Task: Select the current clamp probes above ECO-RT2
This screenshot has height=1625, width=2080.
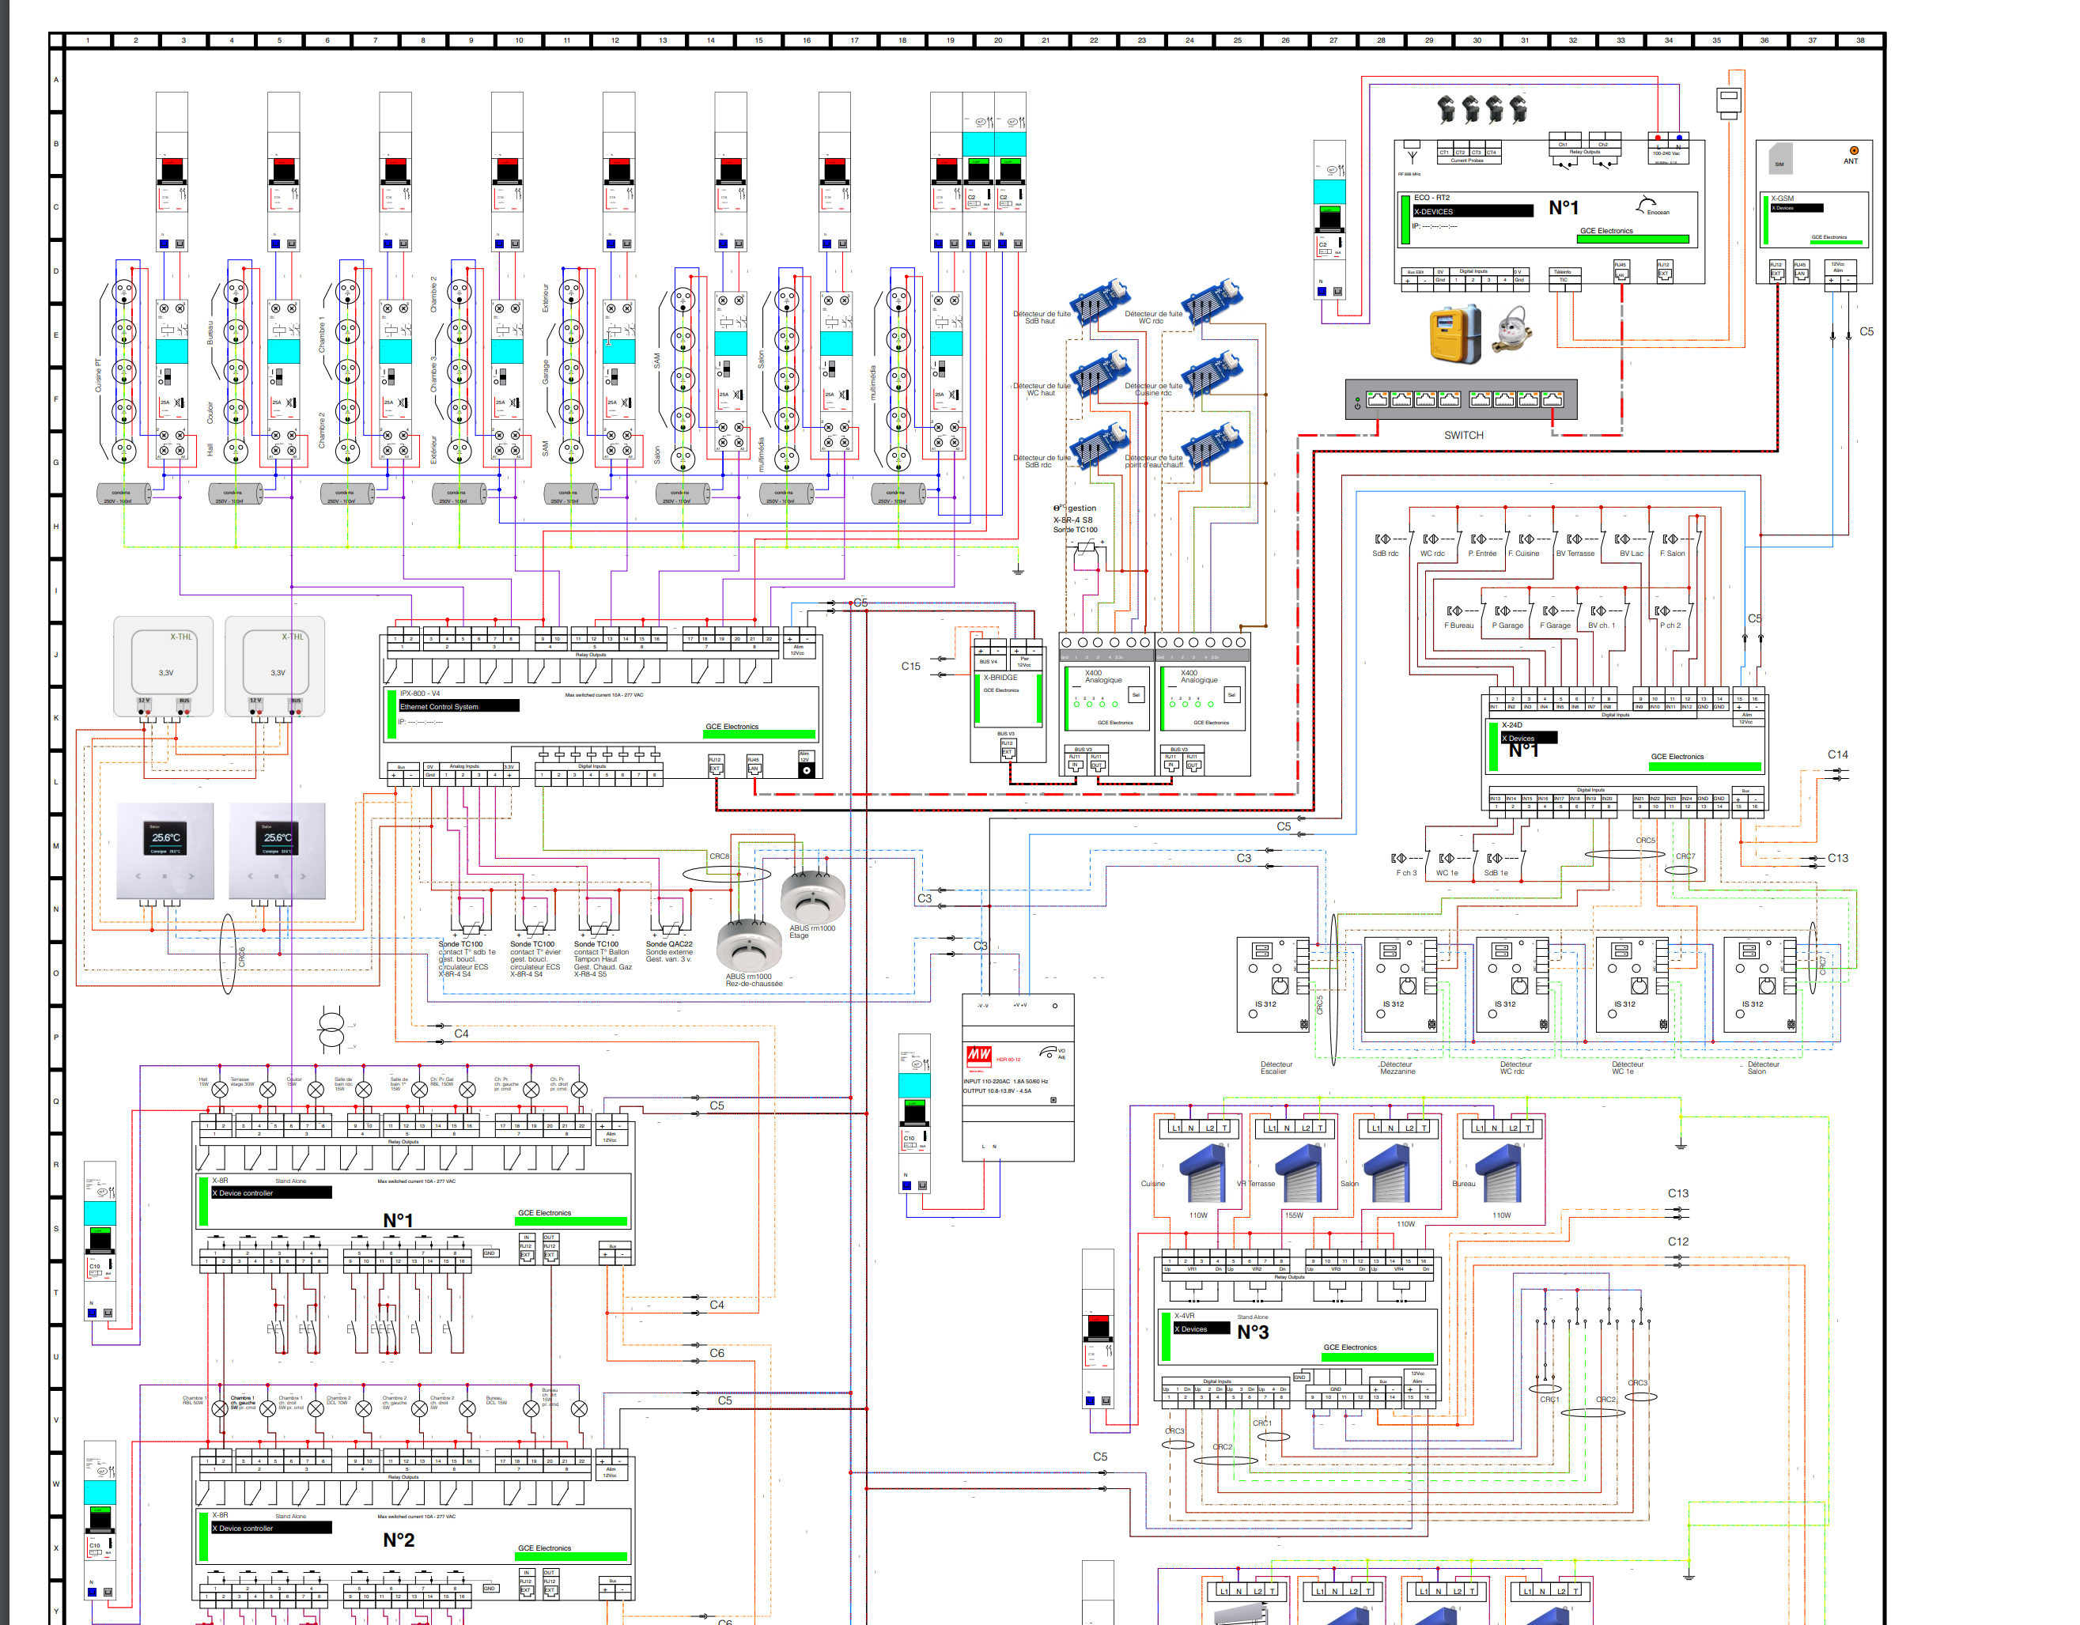Action: (1482, 108)
